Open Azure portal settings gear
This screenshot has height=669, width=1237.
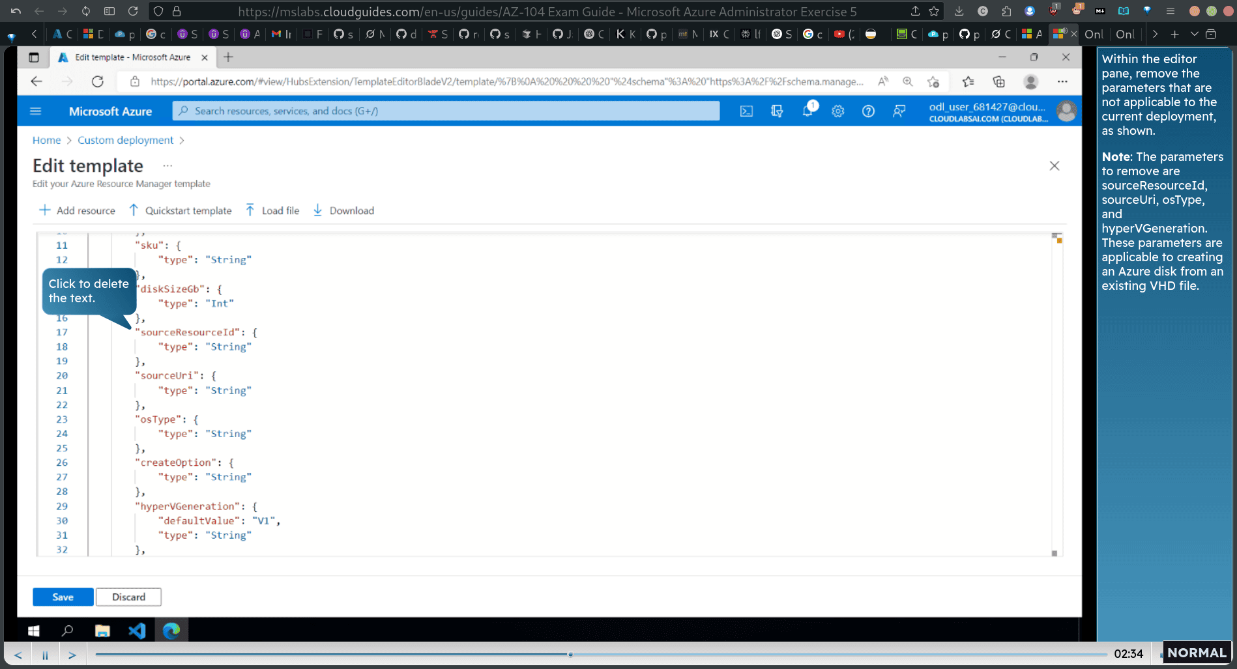(838, 111)
